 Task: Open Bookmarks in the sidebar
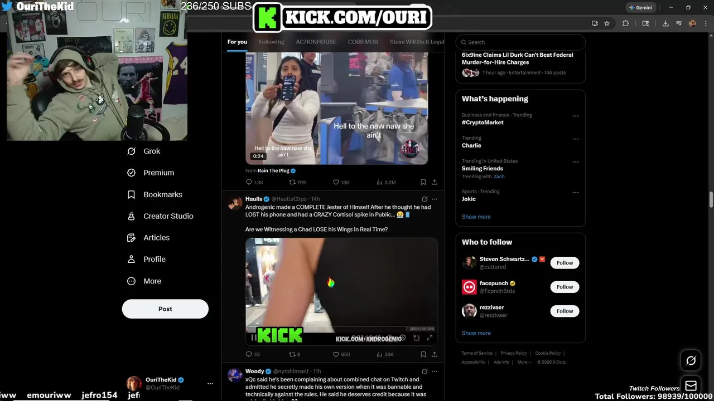[155, 194]
